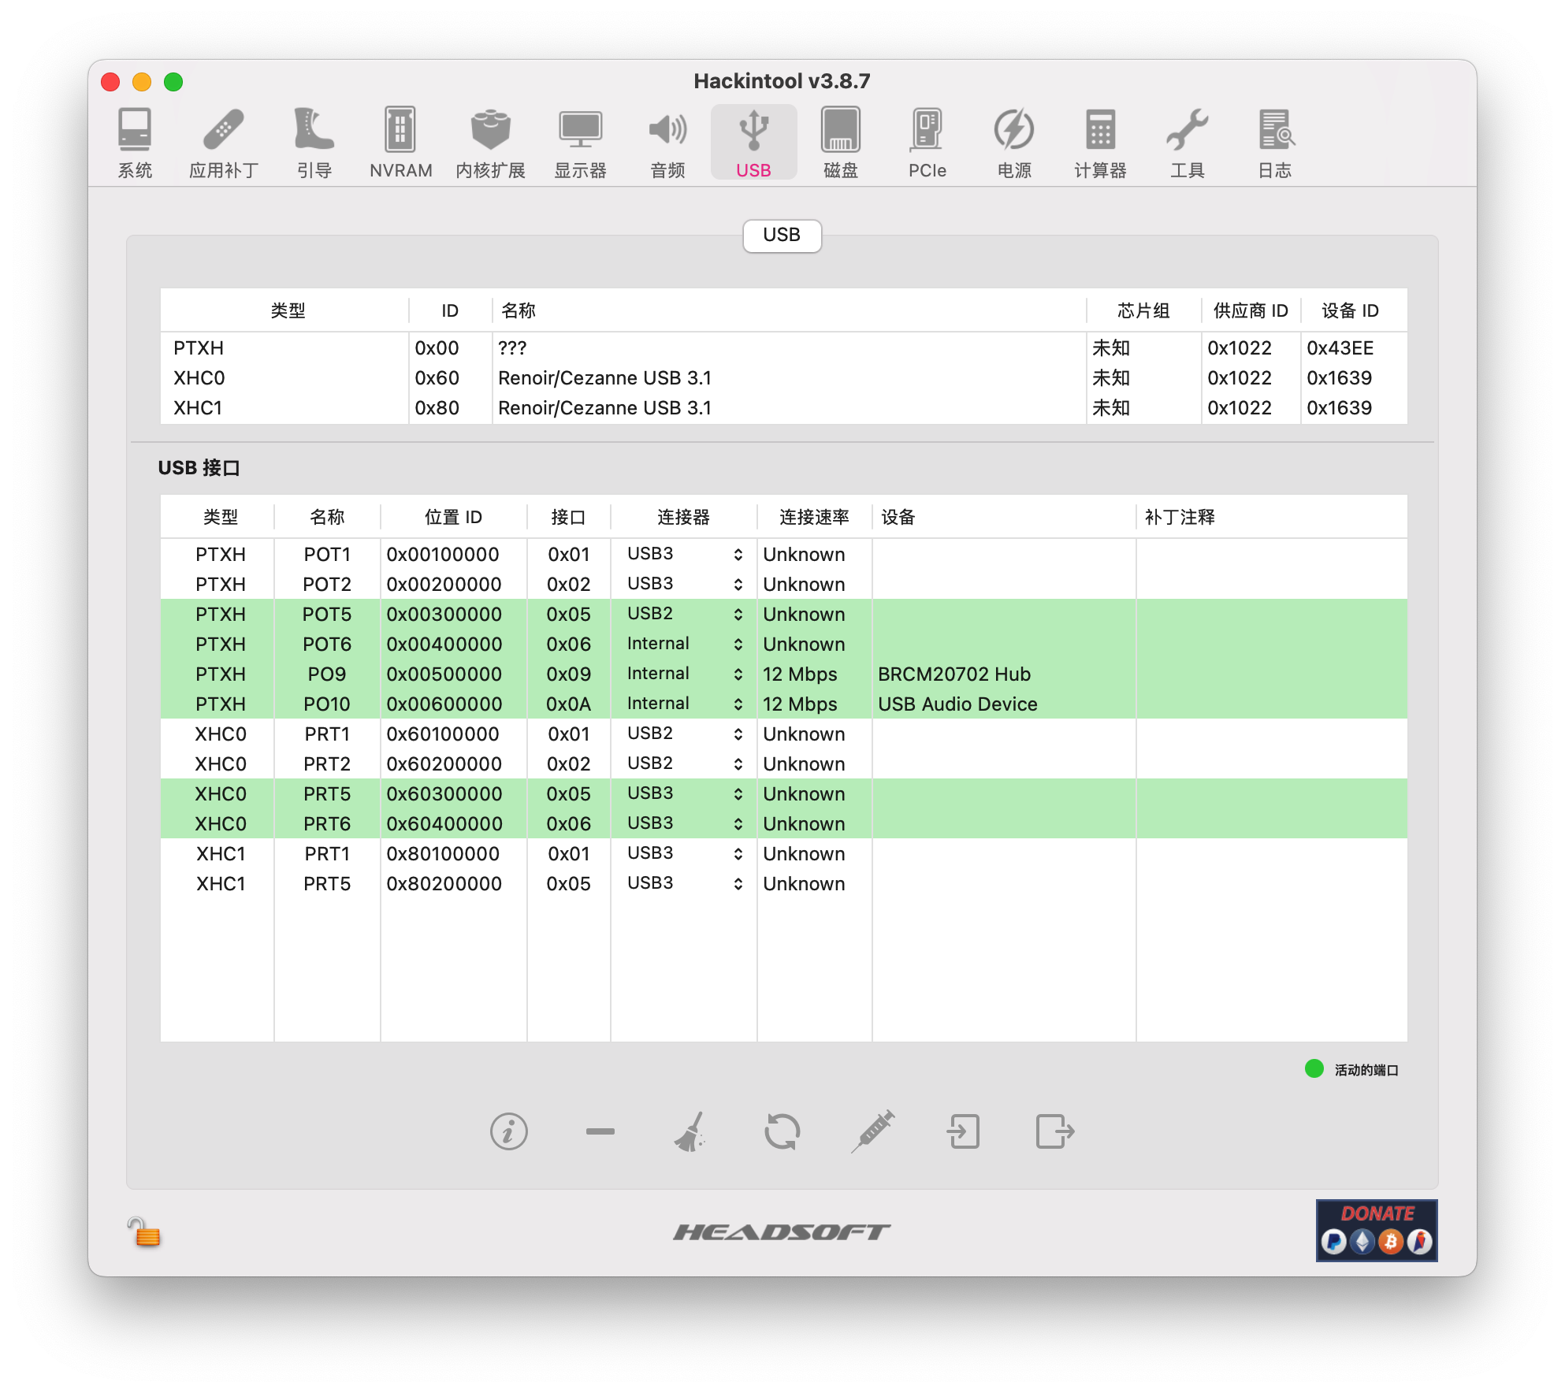The width and height of the screenshot is (1565, 1393).
Task: Click the USB segment button above table
Action: tap(782, 236)
